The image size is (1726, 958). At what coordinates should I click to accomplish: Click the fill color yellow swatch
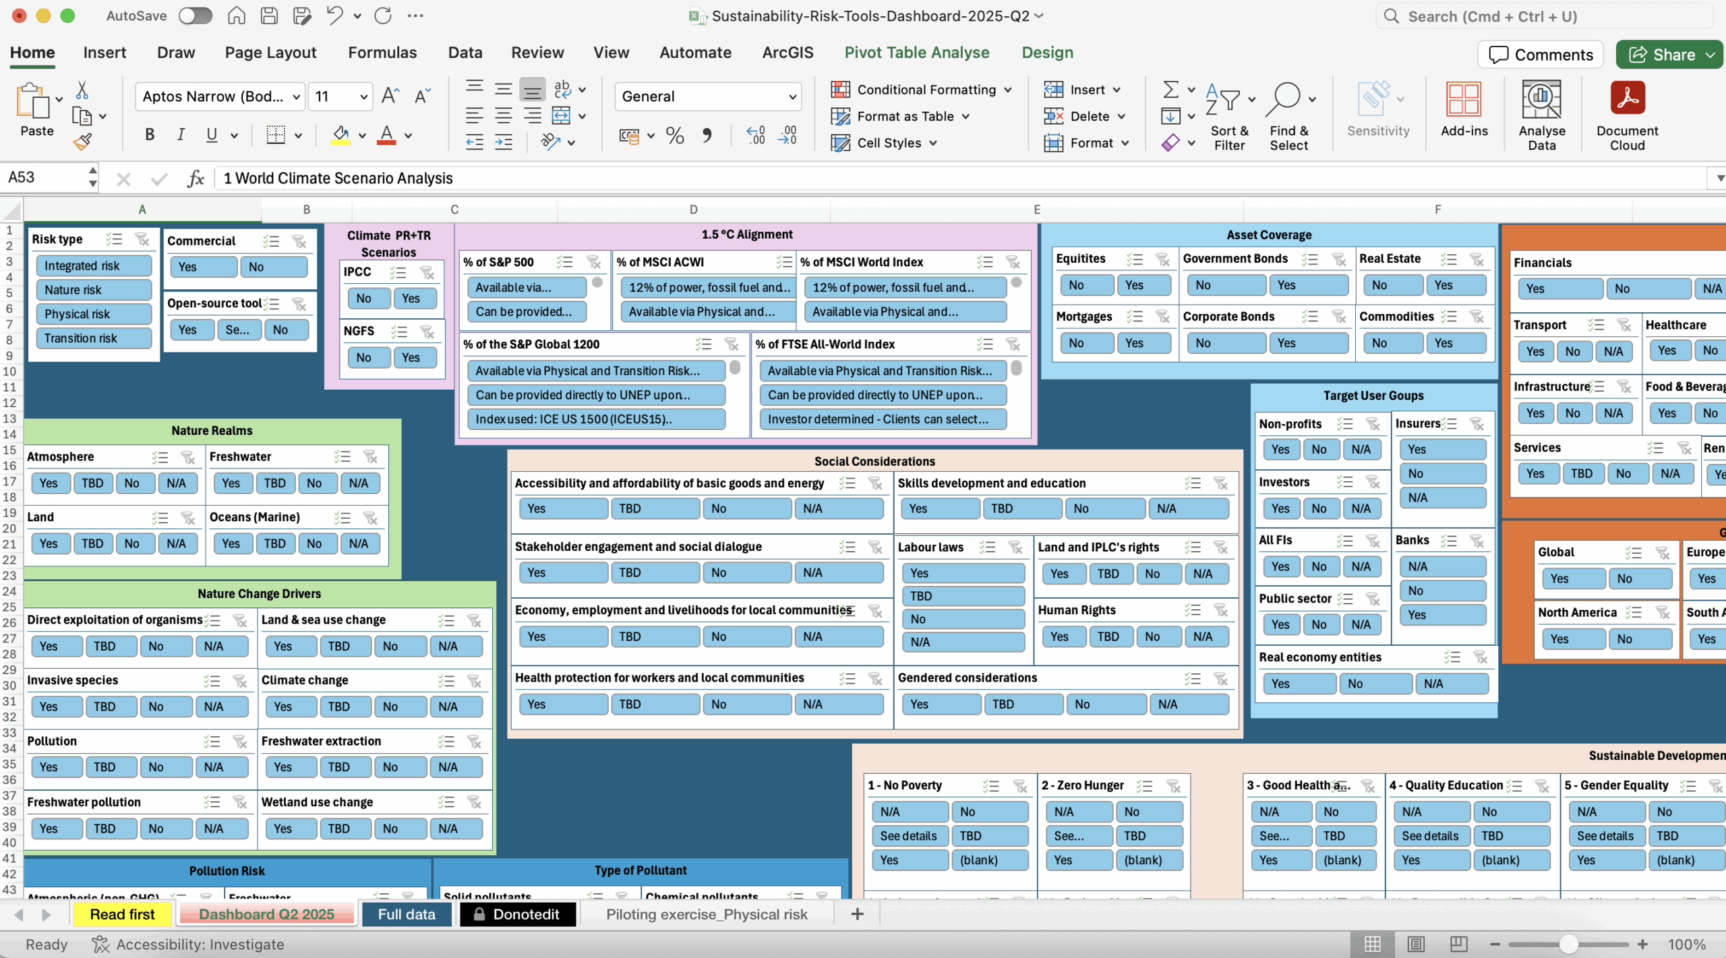pyautogui.click(x=340, y=135)
